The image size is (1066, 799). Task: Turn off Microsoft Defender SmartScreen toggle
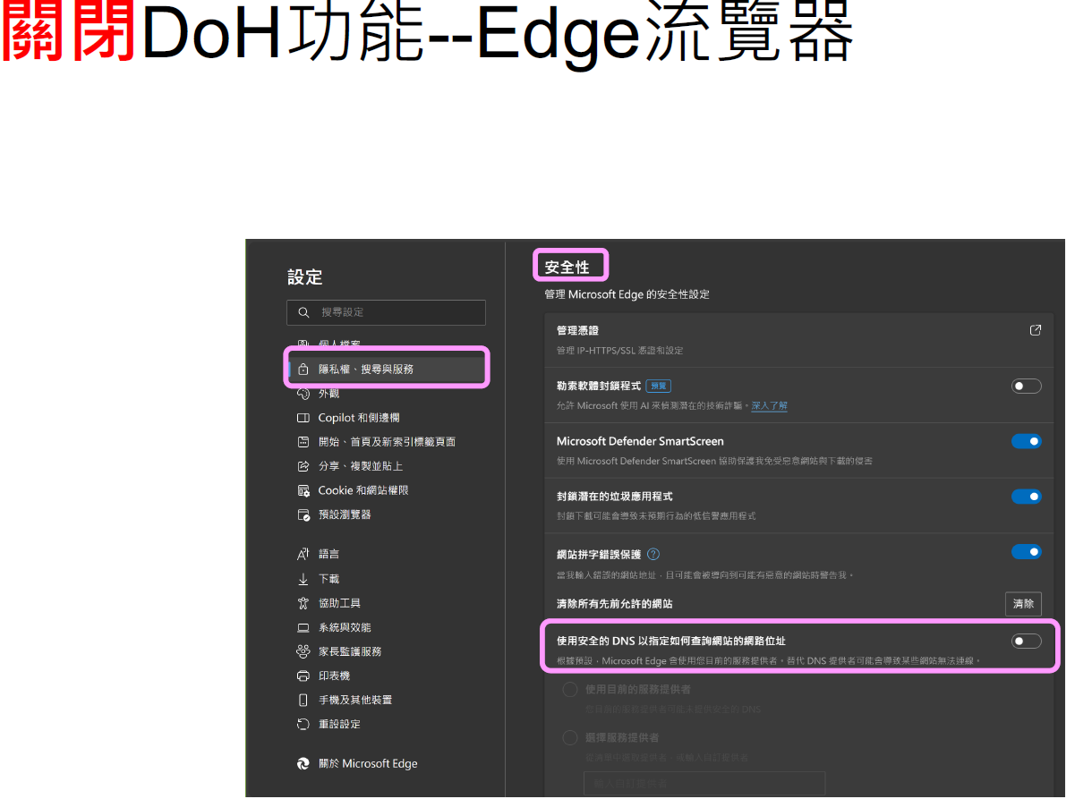1026,441
